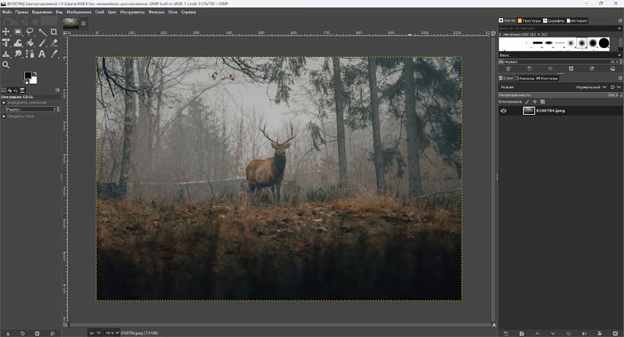The image size is (624, 337).
Task: Click the delete brush icon
Action: tap(571, 69)
